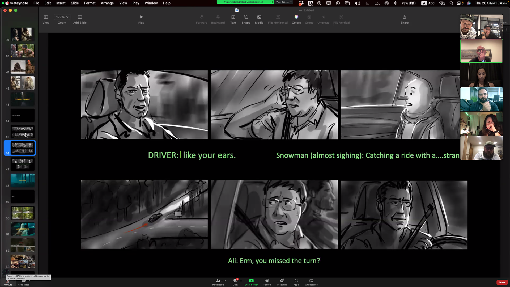Click the Play slideshow icon
The height and width of the screenshot is (287, 510).
click(x=141, y=17)
